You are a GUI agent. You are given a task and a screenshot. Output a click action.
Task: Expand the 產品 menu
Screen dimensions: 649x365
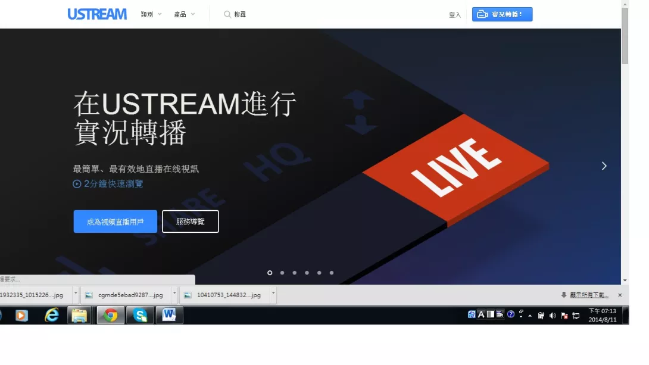click(184, 14)
